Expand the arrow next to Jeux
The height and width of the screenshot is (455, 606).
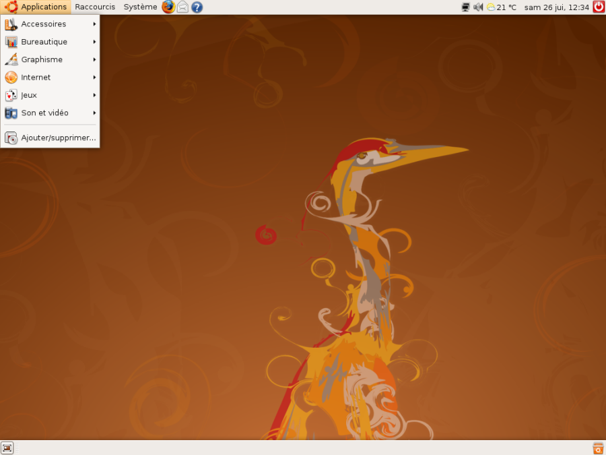(94, 95)
